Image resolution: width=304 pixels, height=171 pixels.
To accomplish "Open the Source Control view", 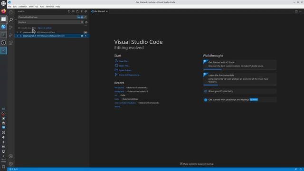I will (x=11, y=28).
